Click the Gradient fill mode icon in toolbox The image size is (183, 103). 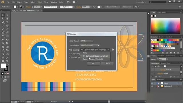click(5, 74)
